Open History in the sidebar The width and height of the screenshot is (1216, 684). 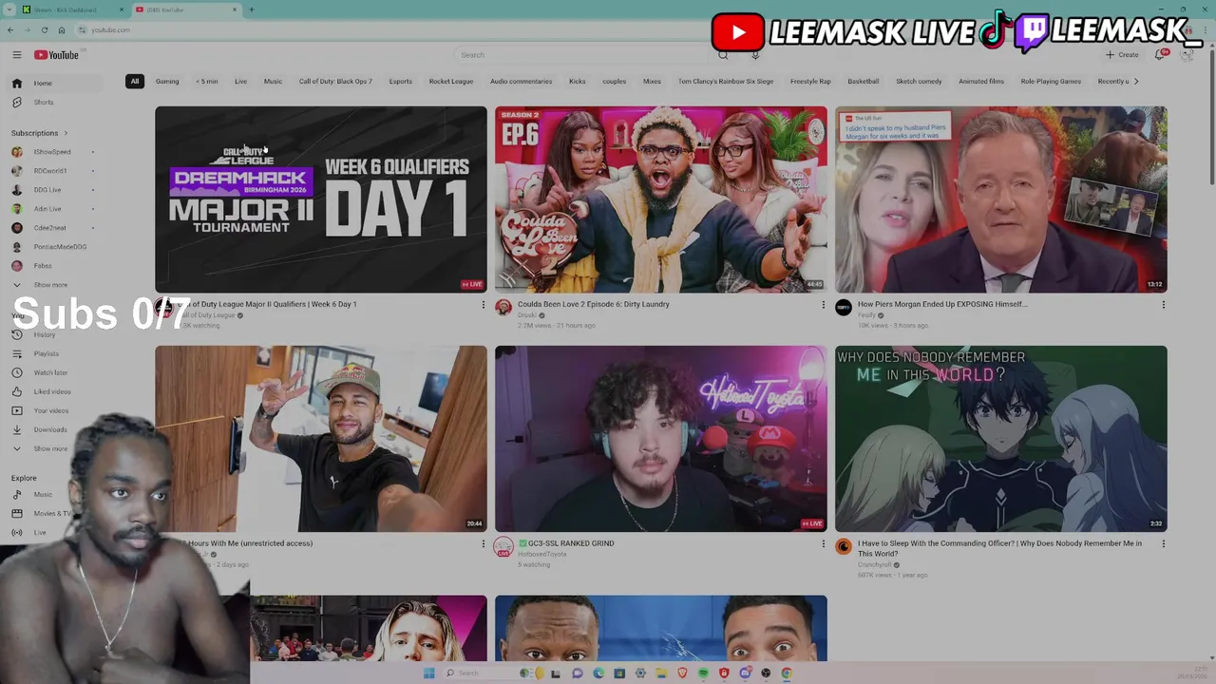click(57, 334)
